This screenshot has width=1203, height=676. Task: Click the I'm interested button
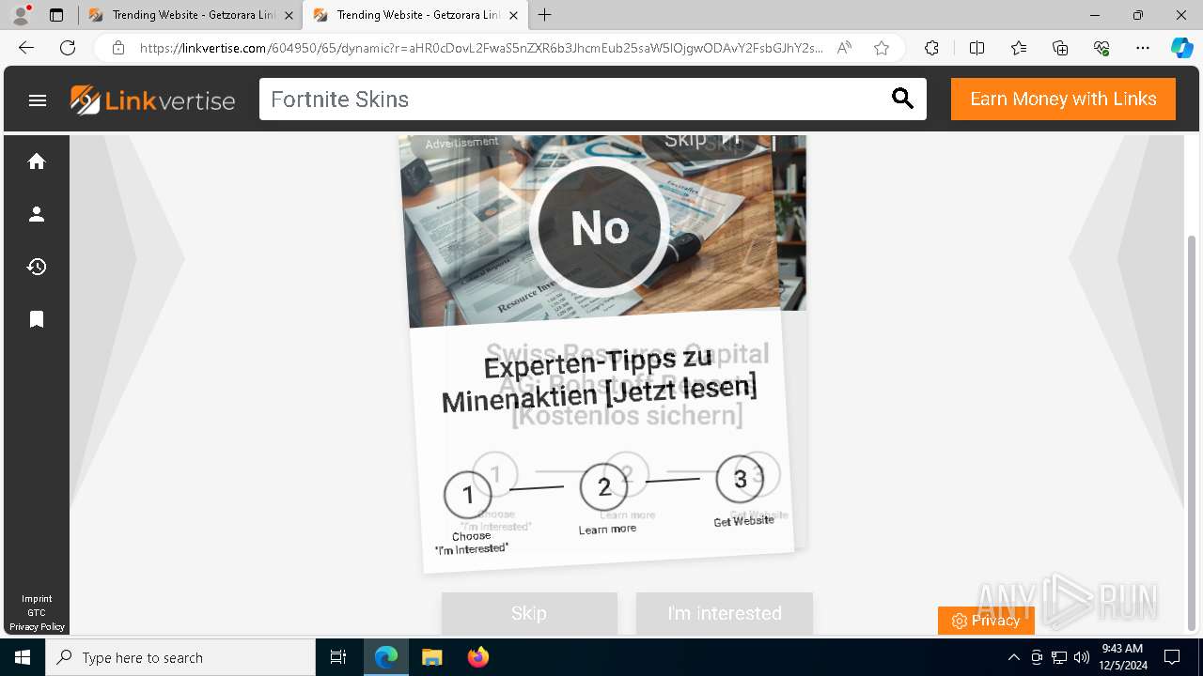(724, 613)
